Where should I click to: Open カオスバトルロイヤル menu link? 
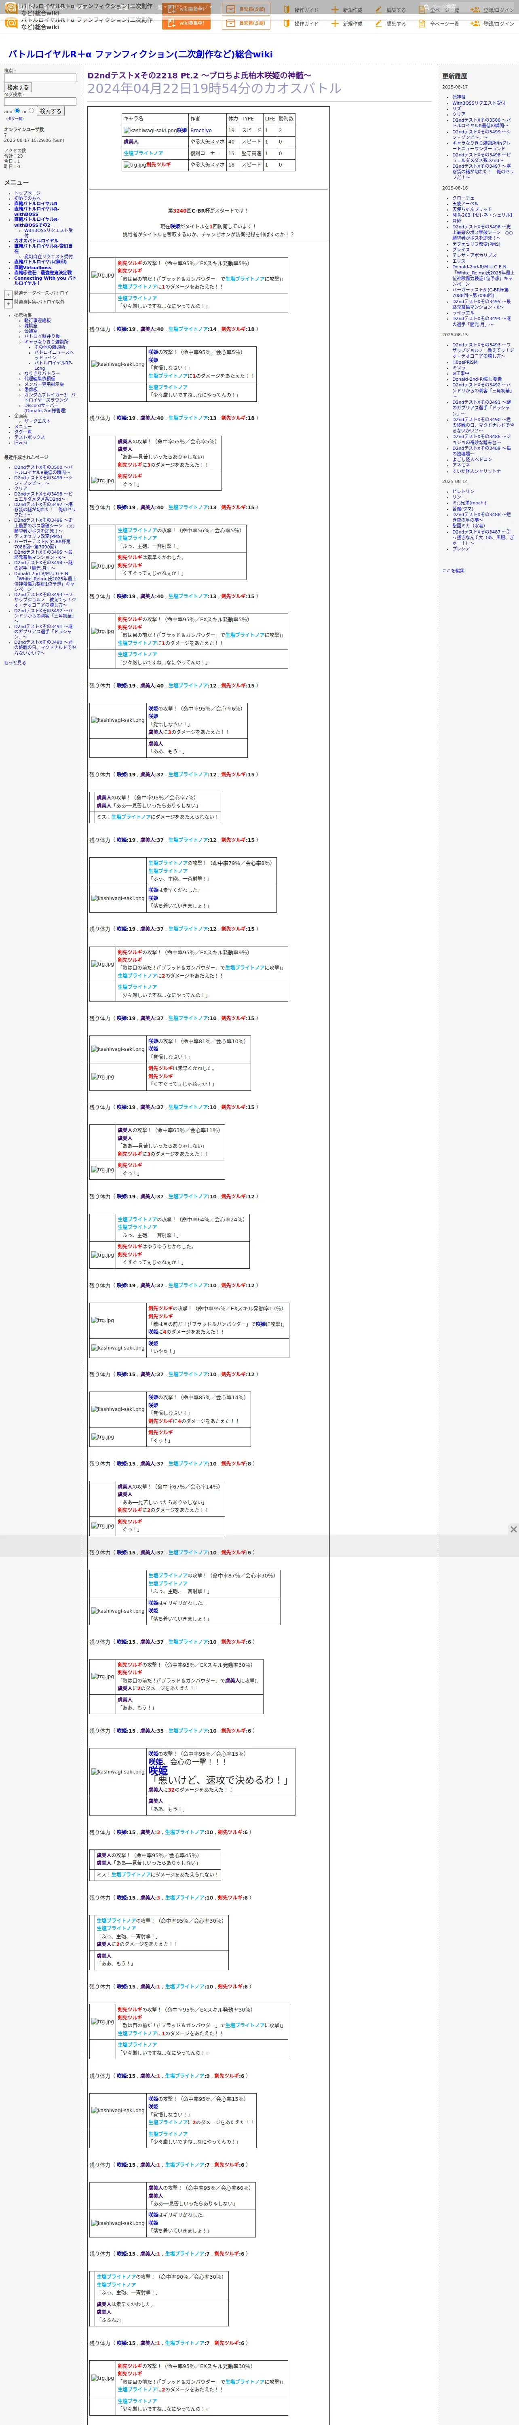tap(36, 241)
